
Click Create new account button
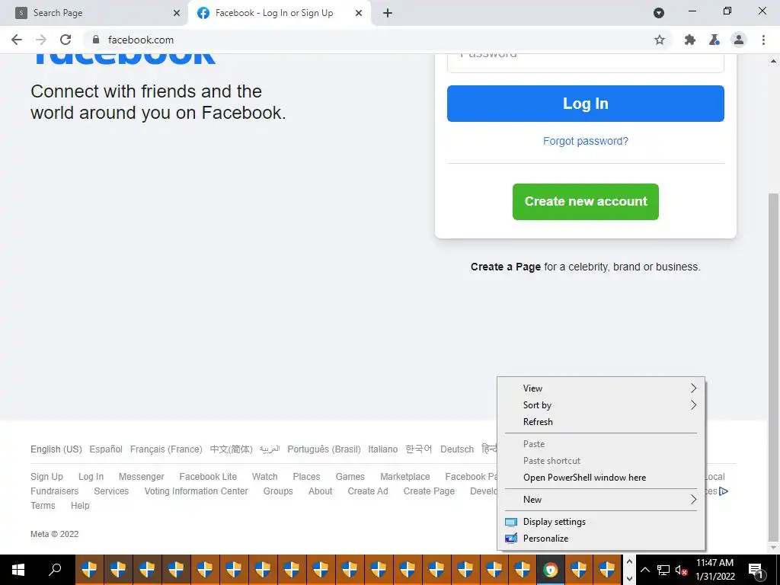586,201
